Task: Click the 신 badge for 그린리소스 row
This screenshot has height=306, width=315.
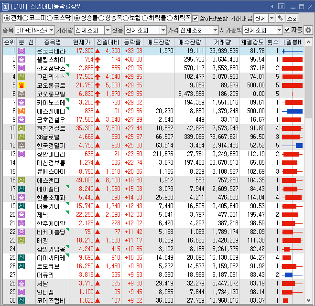Action: click(22, 77)
